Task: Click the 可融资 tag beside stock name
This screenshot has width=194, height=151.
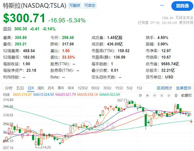Action: (75, 5)
